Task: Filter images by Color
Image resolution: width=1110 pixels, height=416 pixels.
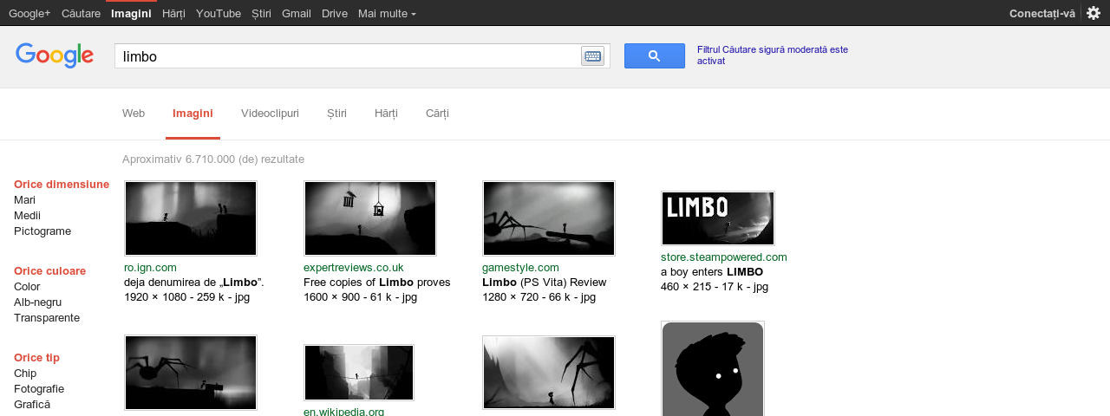Action: pos(27,287)
